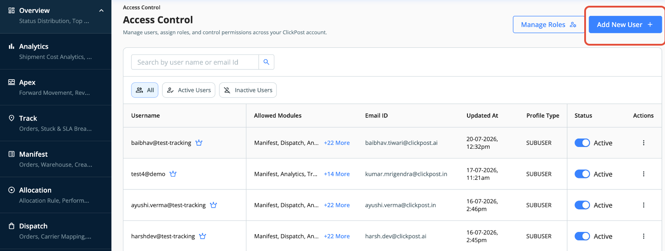Click the Status column header

click(x=583, y=116)
